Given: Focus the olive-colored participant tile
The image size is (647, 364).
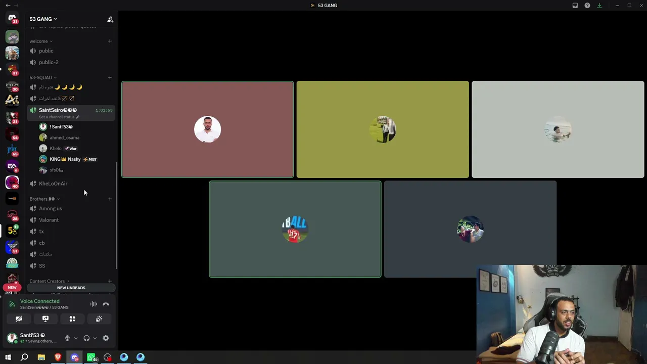Looking at the screenshot, I should 383,129.
